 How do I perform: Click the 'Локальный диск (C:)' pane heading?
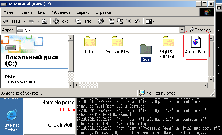tap(32, 61)
